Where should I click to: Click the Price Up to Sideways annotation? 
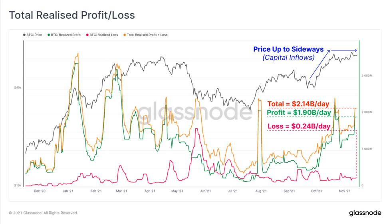[288, 49]
